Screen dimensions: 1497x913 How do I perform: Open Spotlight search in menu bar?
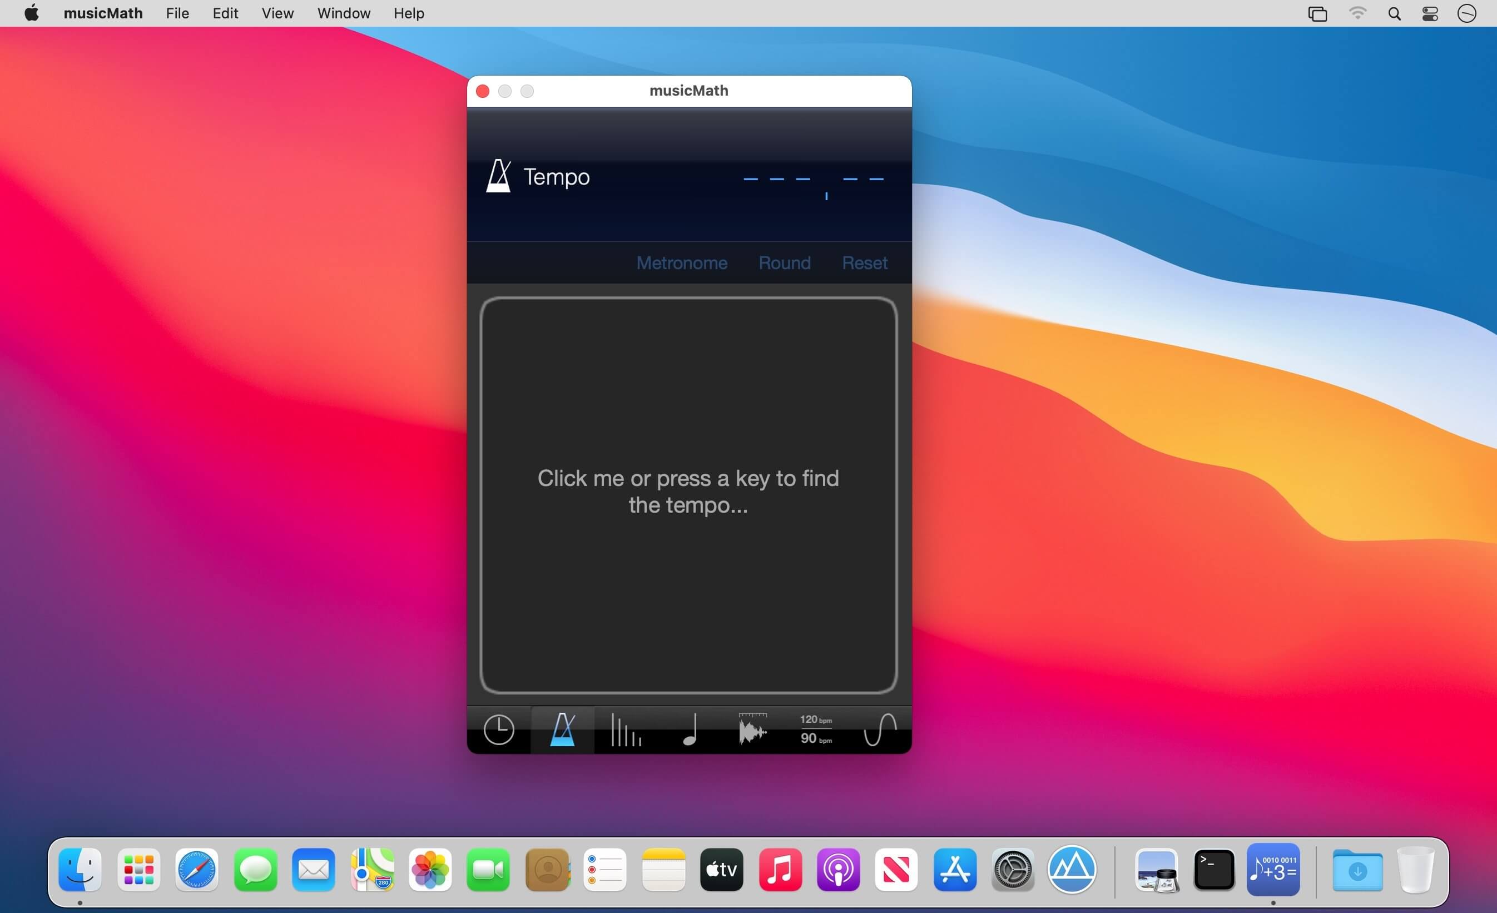[1394, 13]
